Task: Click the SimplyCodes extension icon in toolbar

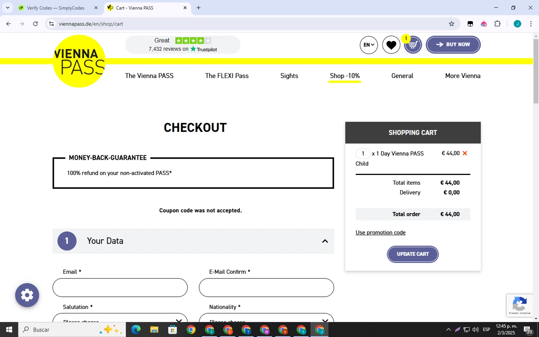Action: (484, 24)
